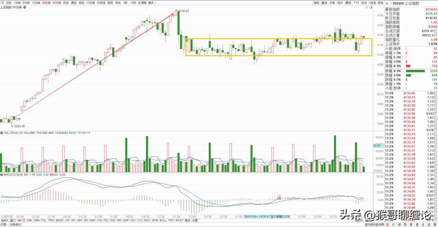Click the 笔 tick detail icon

[387, 225]
